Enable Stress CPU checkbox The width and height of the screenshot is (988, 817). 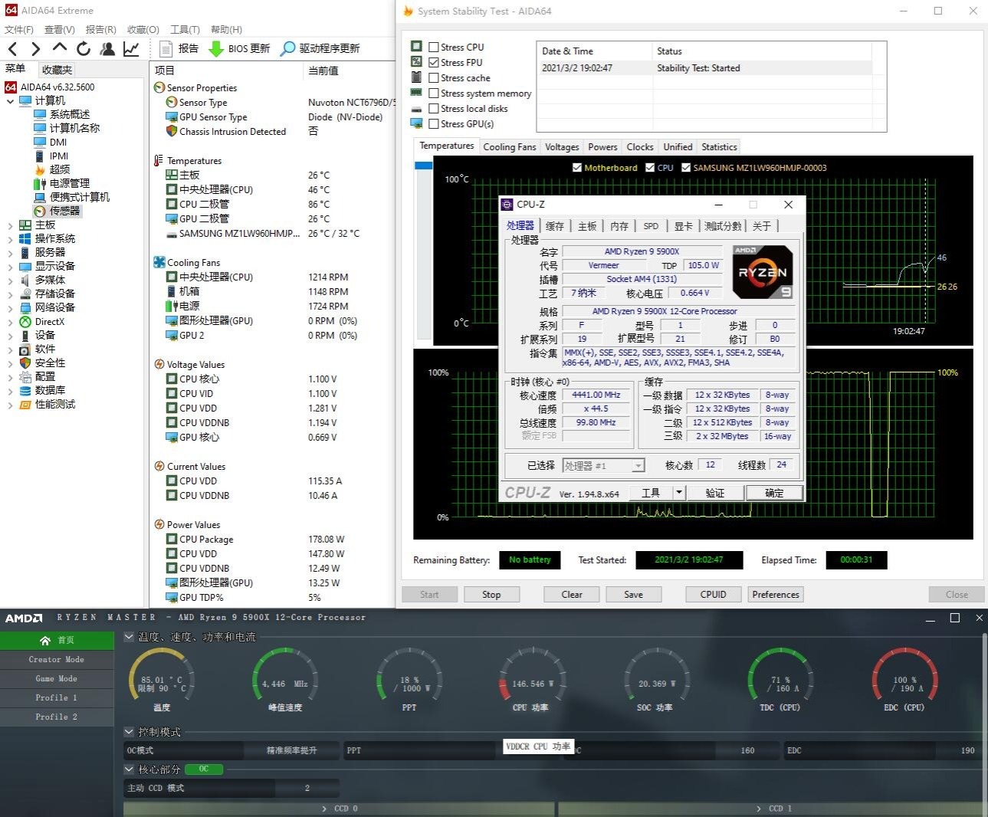point(434,47)
